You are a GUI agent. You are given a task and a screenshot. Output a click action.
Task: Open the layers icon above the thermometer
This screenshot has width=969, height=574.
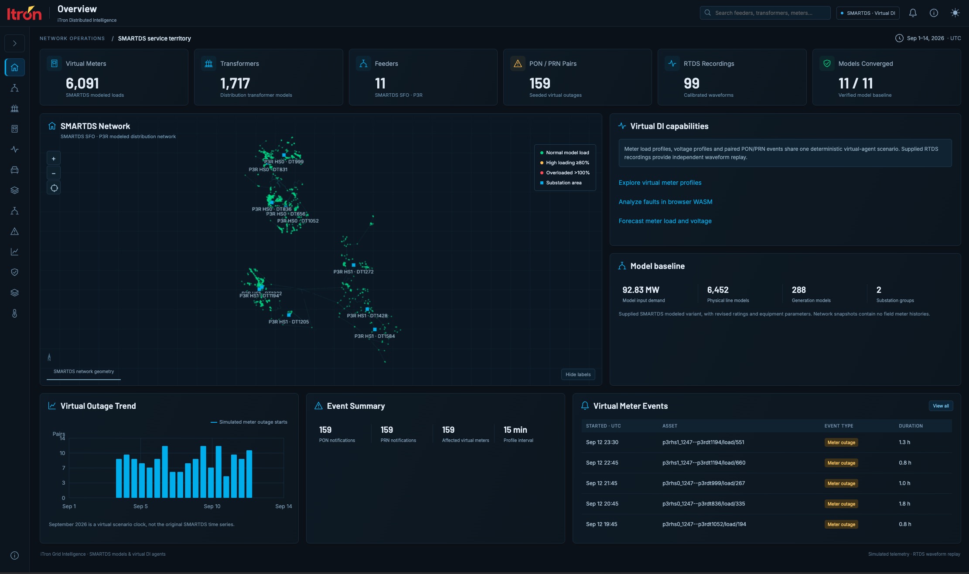pyautogui.click(x=14, y=293)
